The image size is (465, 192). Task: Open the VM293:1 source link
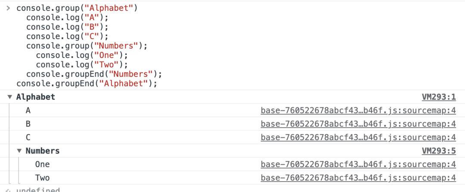click(438, 97)
